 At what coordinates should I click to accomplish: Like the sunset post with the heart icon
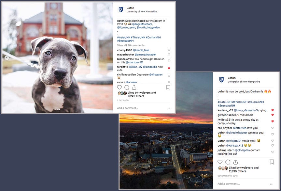(x=220, y=162)
